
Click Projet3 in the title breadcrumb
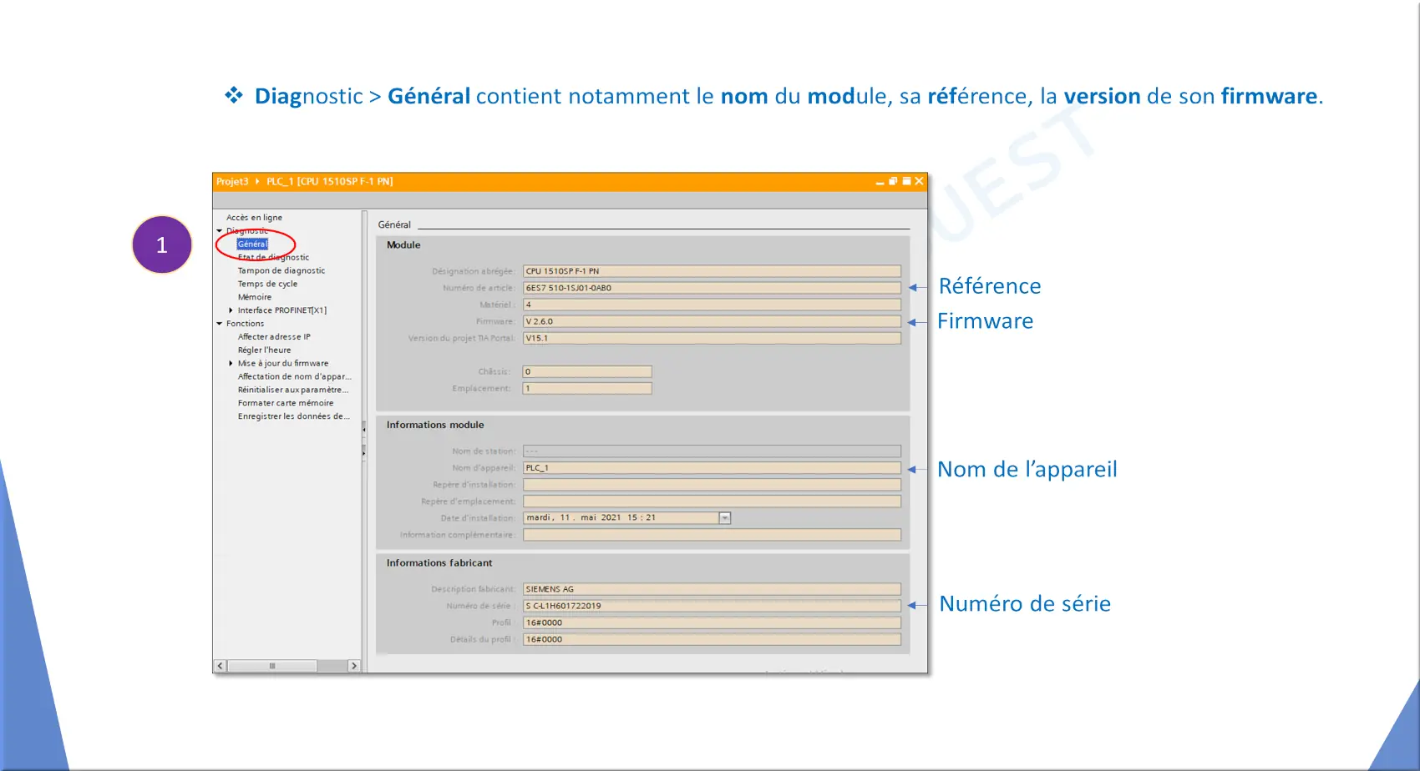[x=232, y=181]
